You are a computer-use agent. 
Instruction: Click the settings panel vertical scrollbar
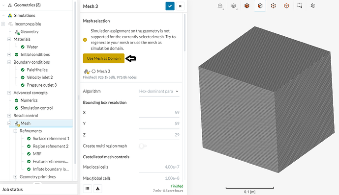[x=185, y=32]
